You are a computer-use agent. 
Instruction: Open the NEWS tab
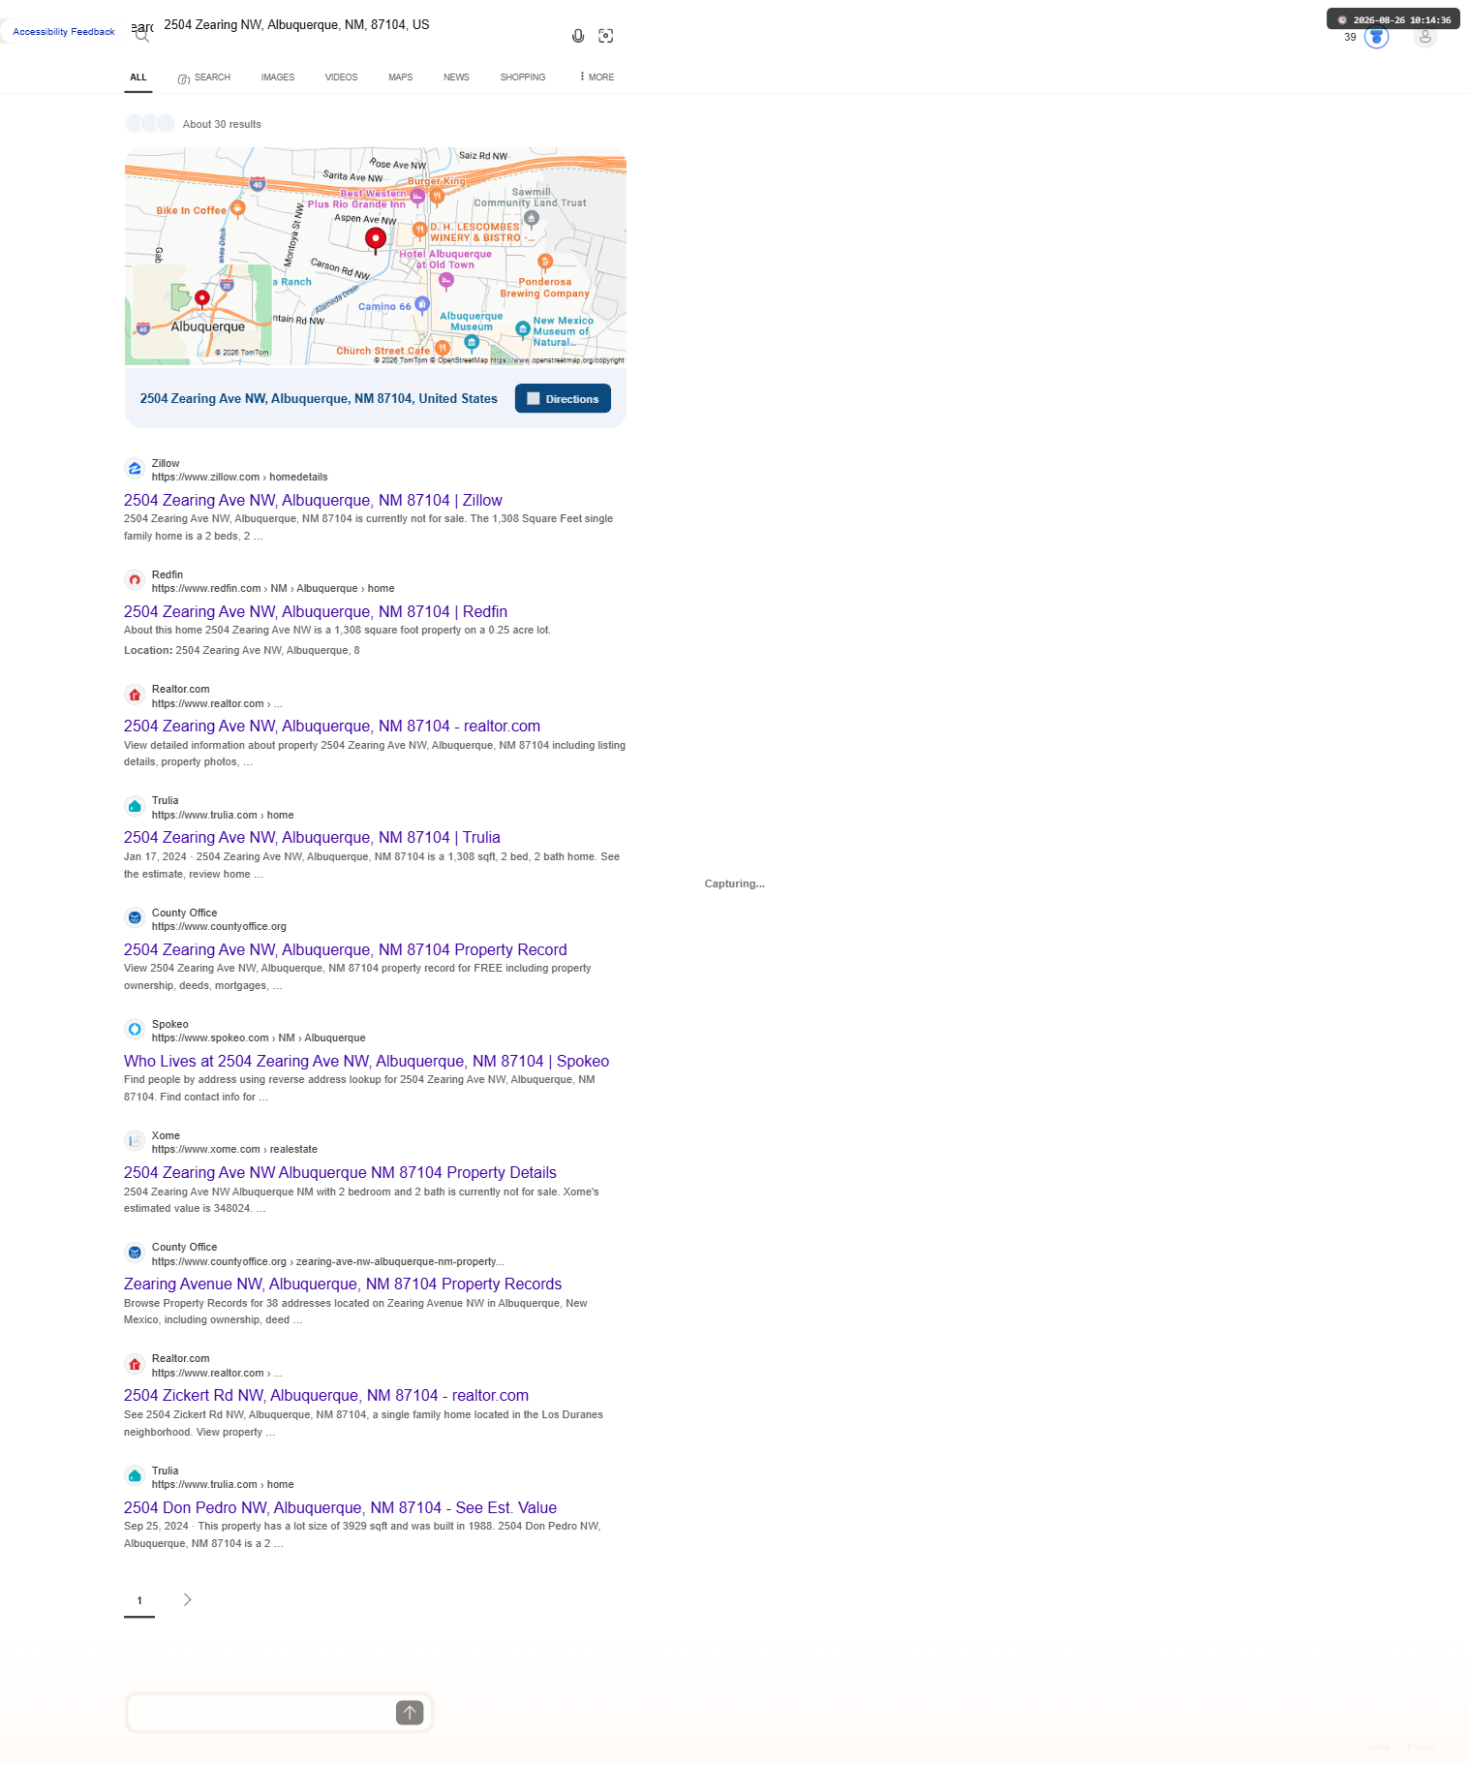click(x=456, y=77)
